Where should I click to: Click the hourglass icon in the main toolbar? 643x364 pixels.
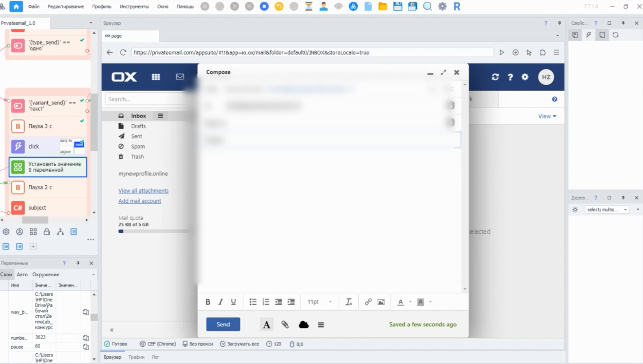pos(309,6)
